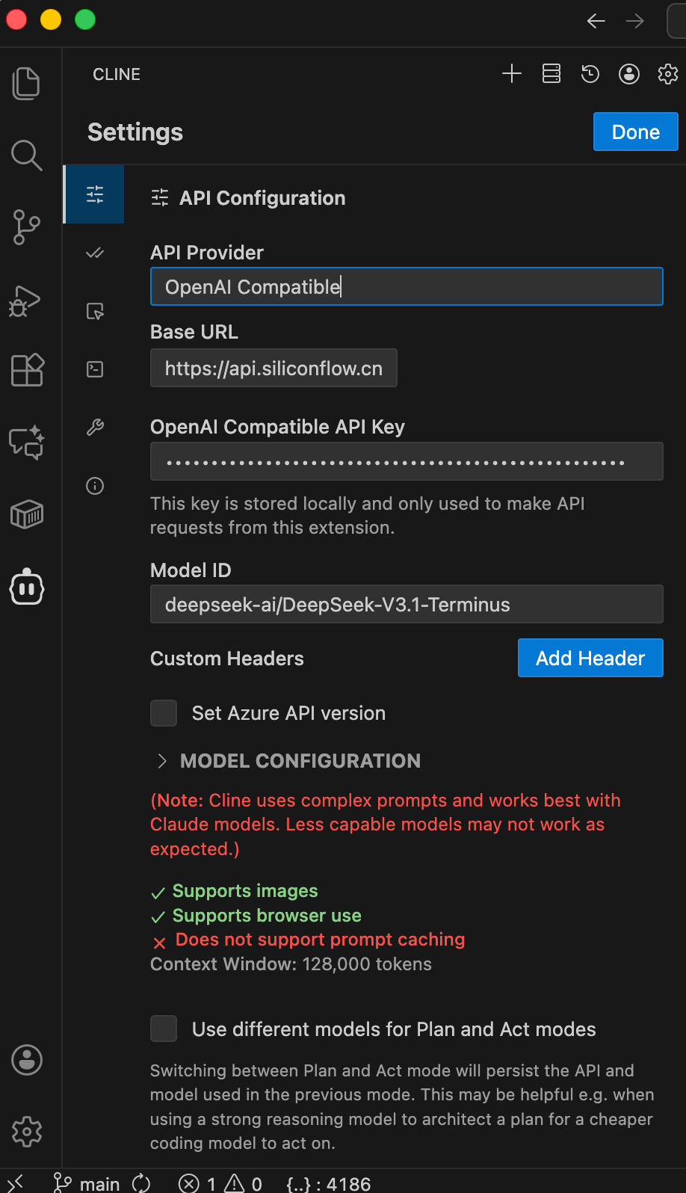Open MCP servers icon in Cline header
Viewport: 686px width, 1193px height.
[x=551, y=73]
